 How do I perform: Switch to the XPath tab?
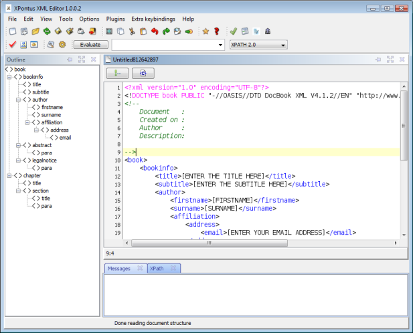click(157, 268)
